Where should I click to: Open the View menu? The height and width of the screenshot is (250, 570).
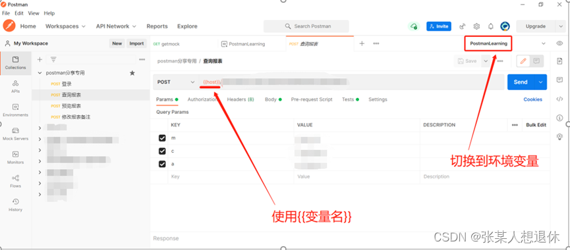point(34,13)
